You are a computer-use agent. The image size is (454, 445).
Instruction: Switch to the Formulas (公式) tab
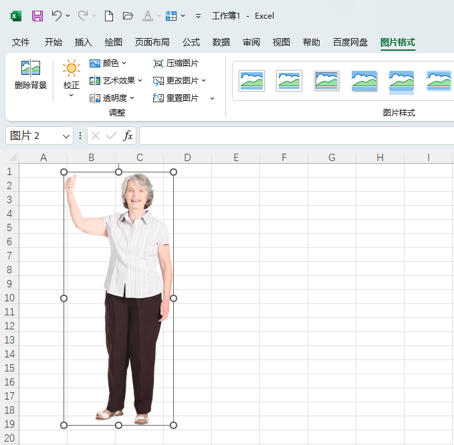tap(191, 42)
